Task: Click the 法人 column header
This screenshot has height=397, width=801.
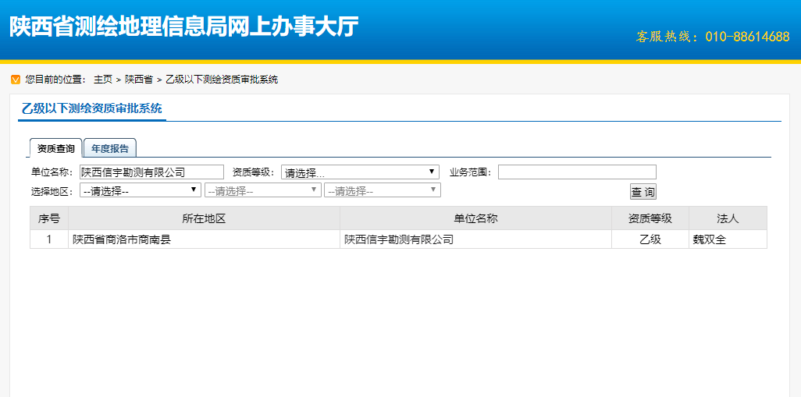Action: pos(728,218)
